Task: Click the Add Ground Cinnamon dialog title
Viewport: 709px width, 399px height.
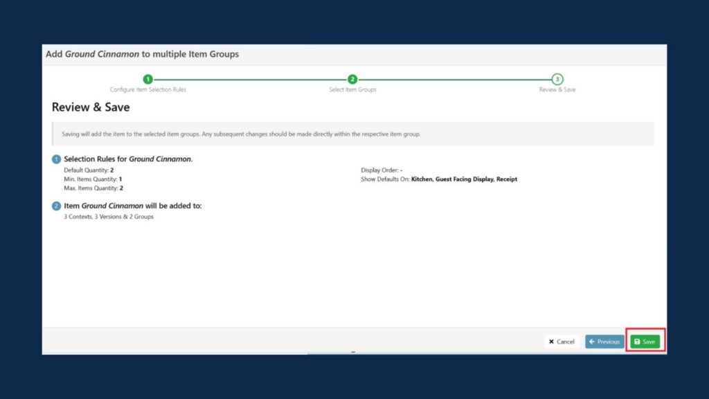Action: pyautogui.click(x=142, y=54)
